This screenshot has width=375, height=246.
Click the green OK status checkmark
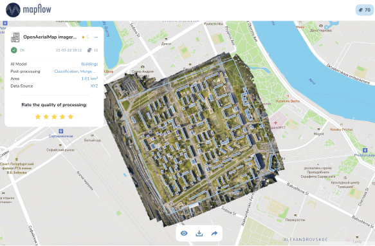[14, 50]
